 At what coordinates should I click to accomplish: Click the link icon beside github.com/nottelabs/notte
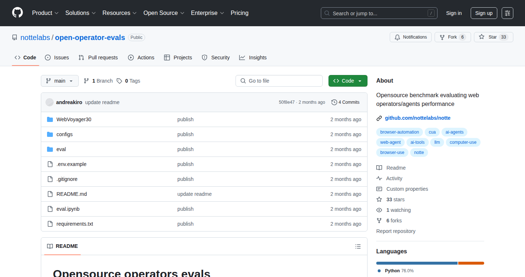point(379,118)
